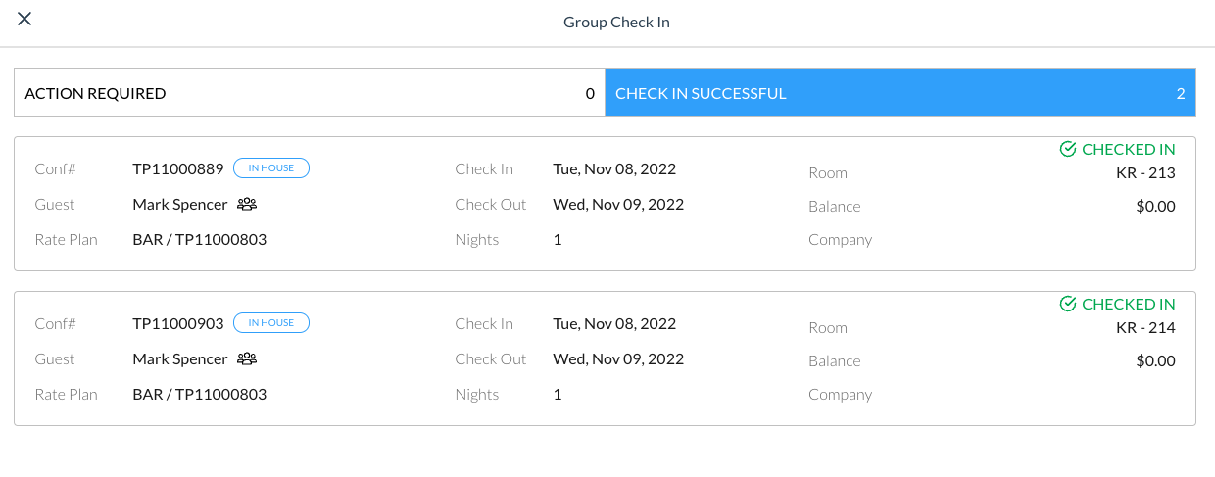Click the first Checked In checkmark icon
The height and width of the screenshot is (477, 1215).
1068,150
